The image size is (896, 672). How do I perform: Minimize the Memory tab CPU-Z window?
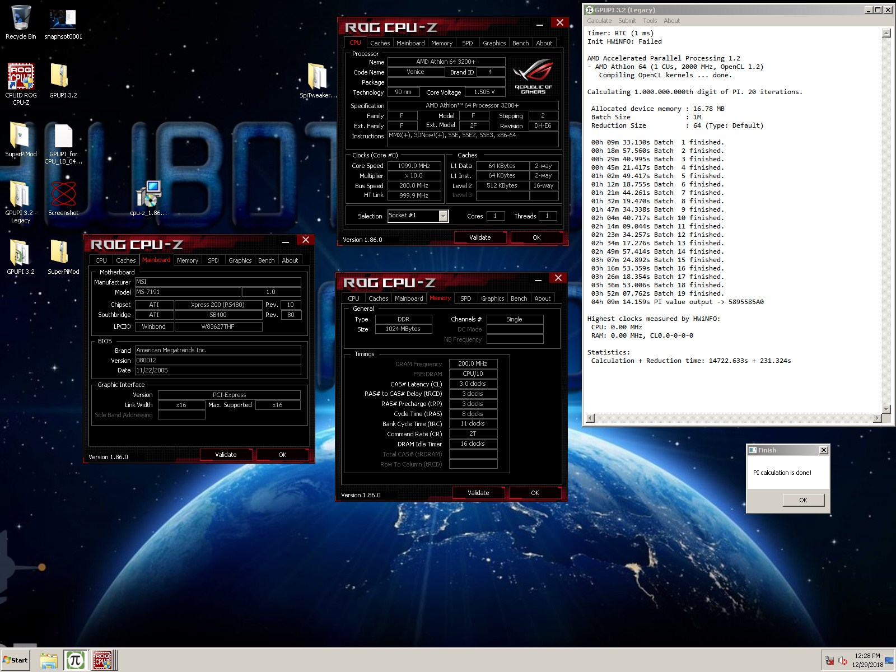point(538,279)
